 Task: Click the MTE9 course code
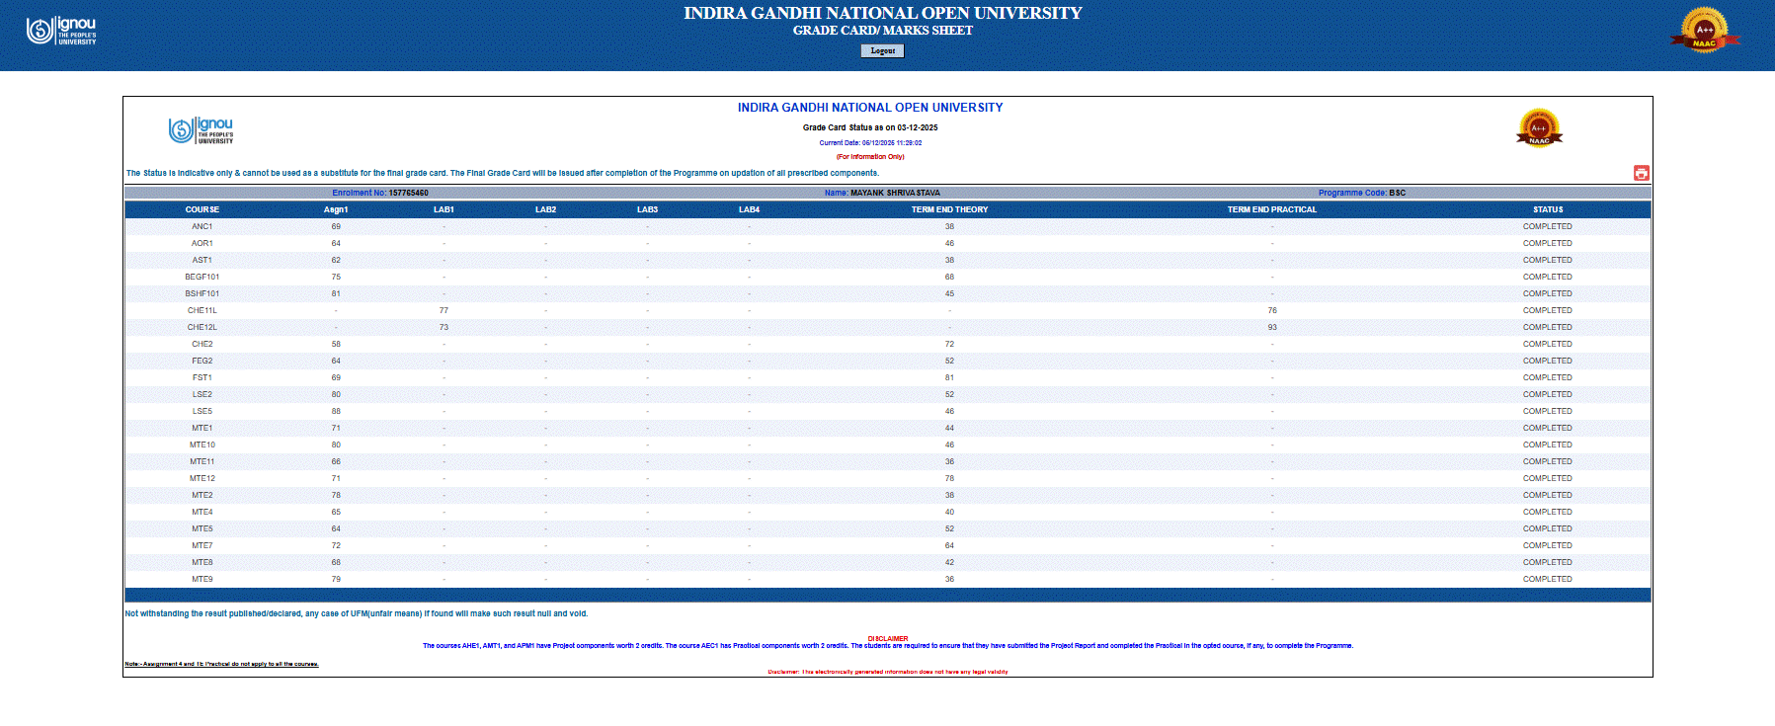pyautogui.click(x=202, y=579)
